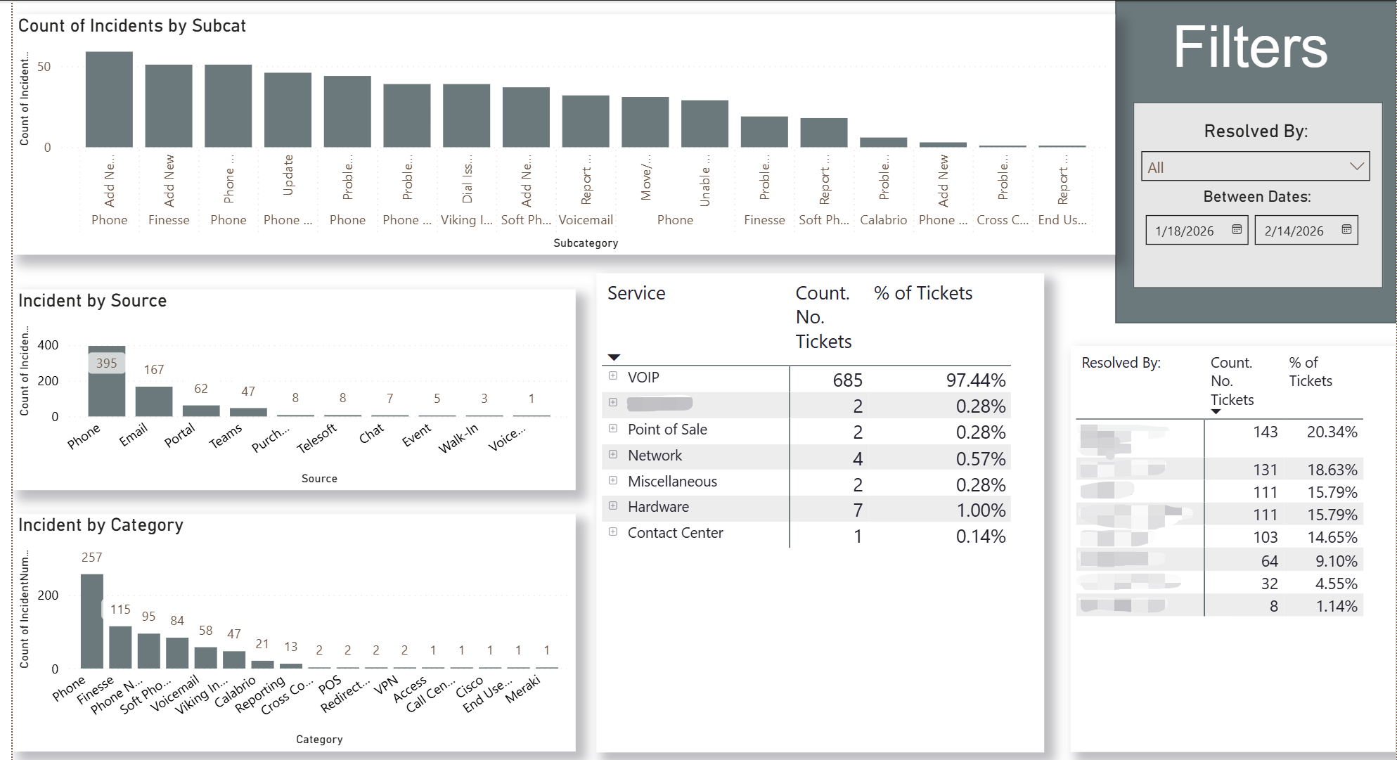Click the 1/18/2026 start date field
Viewport: 1397px width, 760px height.
pos(1185,231)
